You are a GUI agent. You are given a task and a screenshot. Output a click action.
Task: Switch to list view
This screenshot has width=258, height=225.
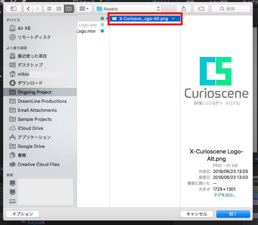point(59,9)
